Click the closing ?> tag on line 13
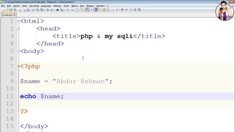The image size is (235, 132). point(24,111)
